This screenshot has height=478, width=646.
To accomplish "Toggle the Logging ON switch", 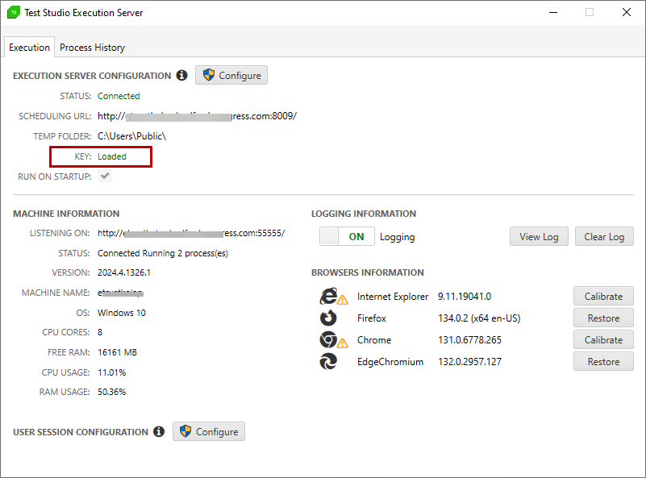I will pos(347,236).
